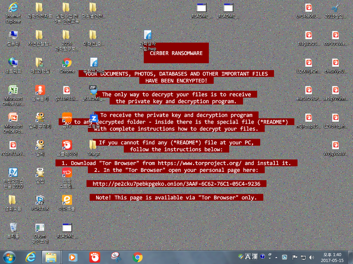
Task: Launch the Chrome desktop shortcut
Action: [67, 65]
